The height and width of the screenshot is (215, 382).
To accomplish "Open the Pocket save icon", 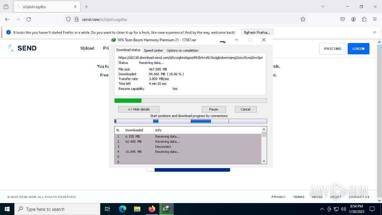I will [343, 19].
